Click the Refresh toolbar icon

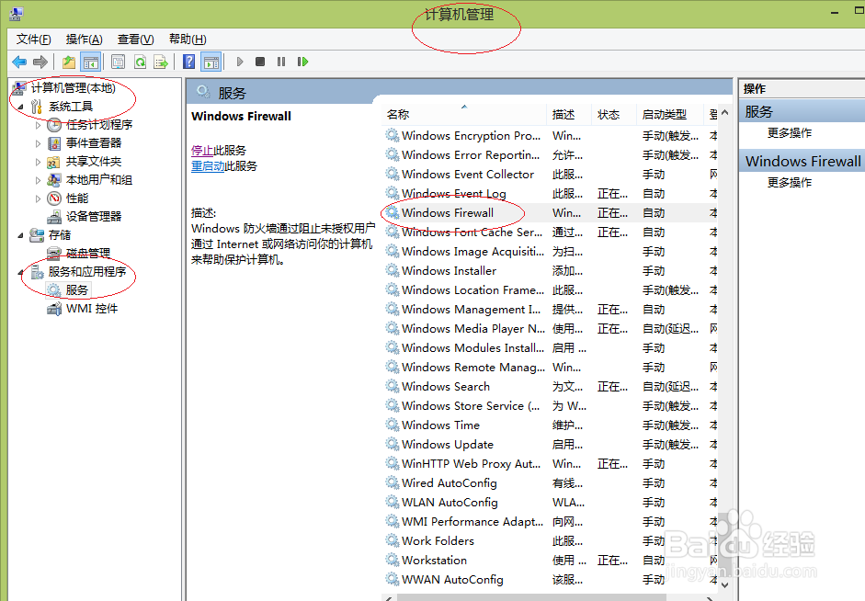[x=140, y=62]
